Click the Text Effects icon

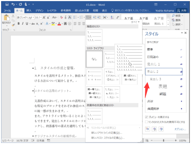click(x=47, y=24)
